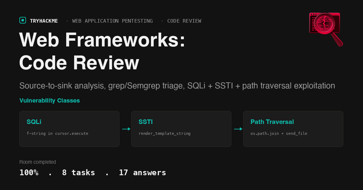Click the TryHackMe square logo icon

point(23,20)
